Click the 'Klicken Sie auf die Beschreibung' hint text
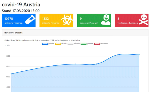The image size is (151, 92). 42,40
